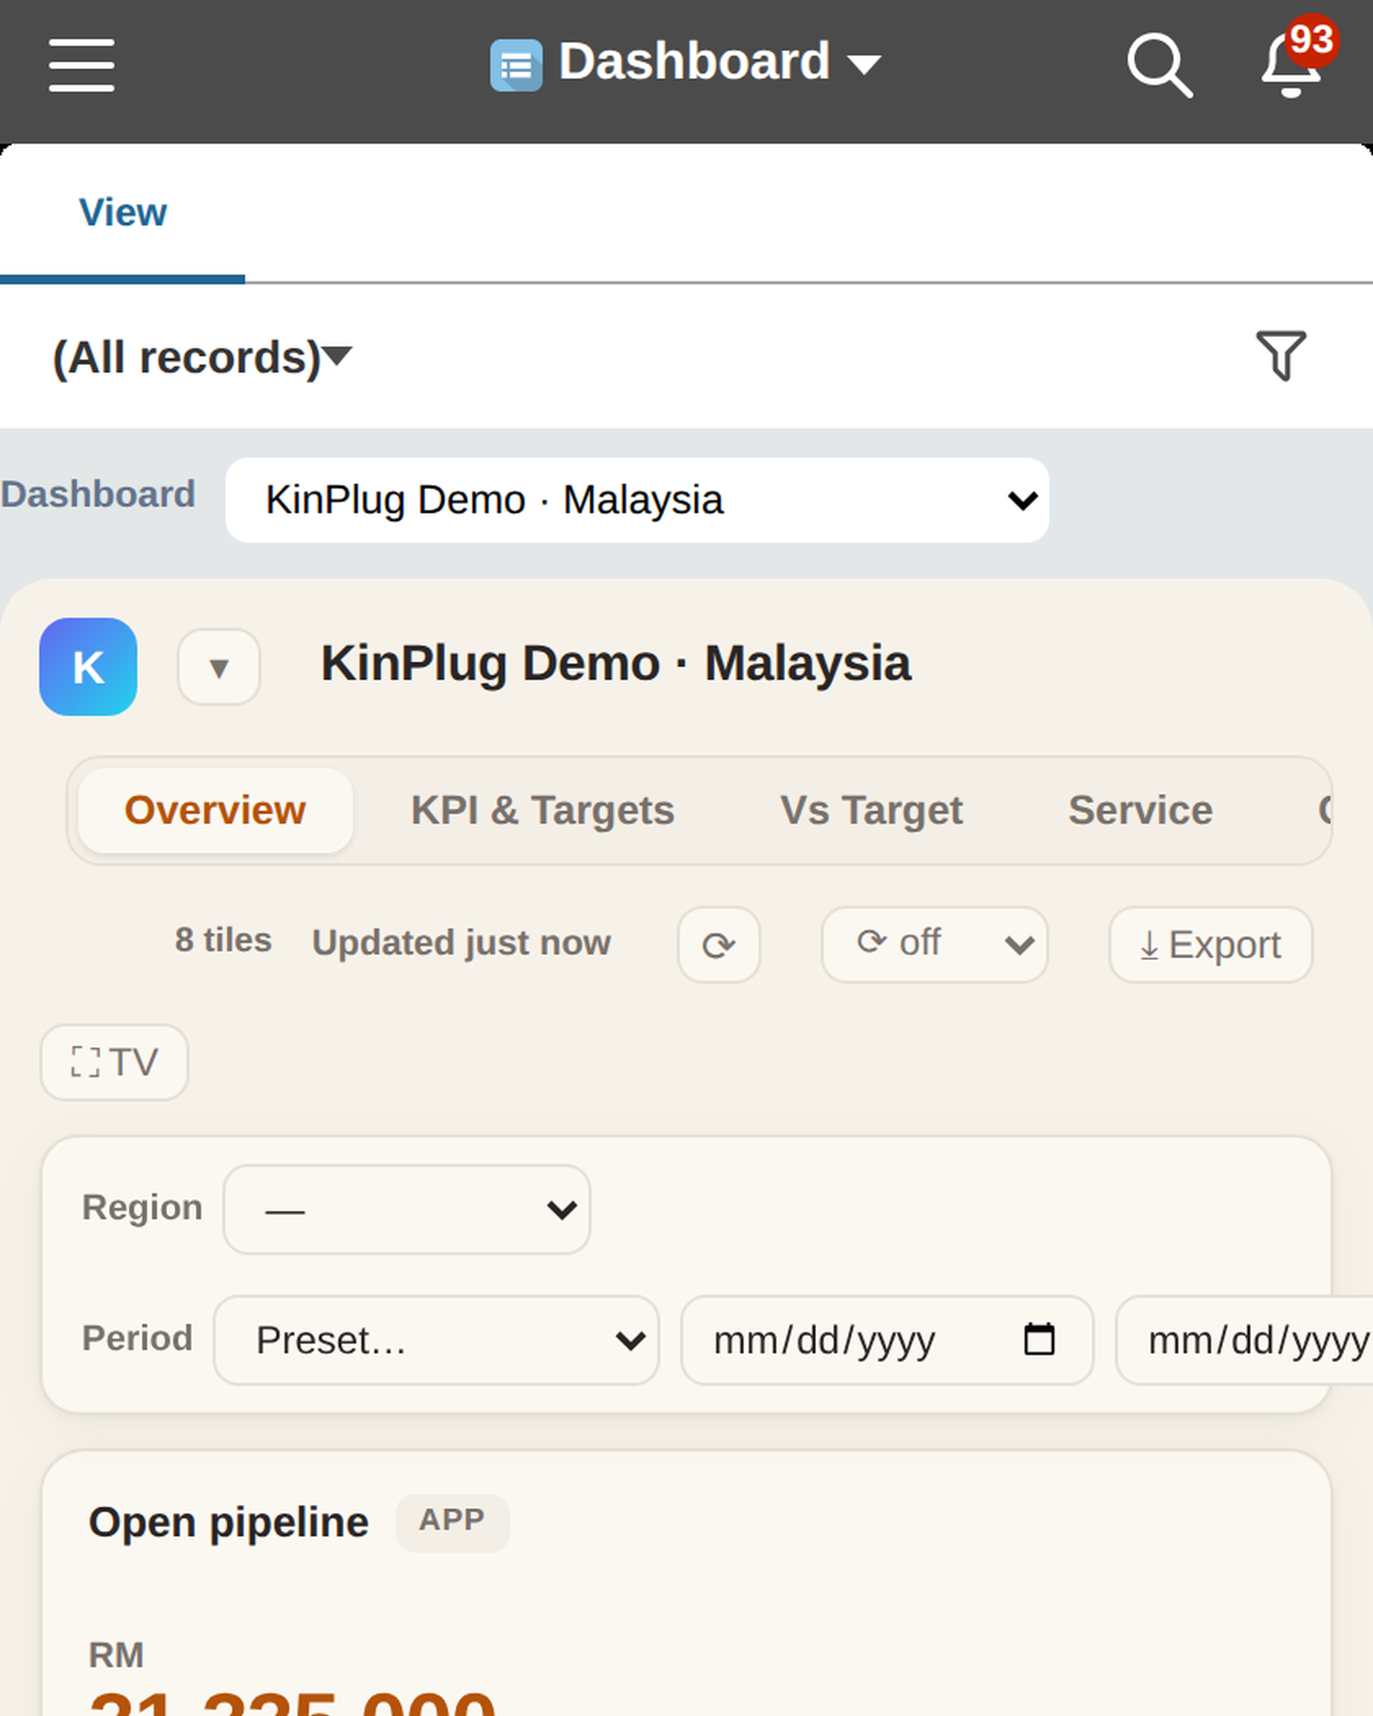The image size is (1373, 1716).
Task: Switch to KPI & Targets tab
Action: coord(542,810)
